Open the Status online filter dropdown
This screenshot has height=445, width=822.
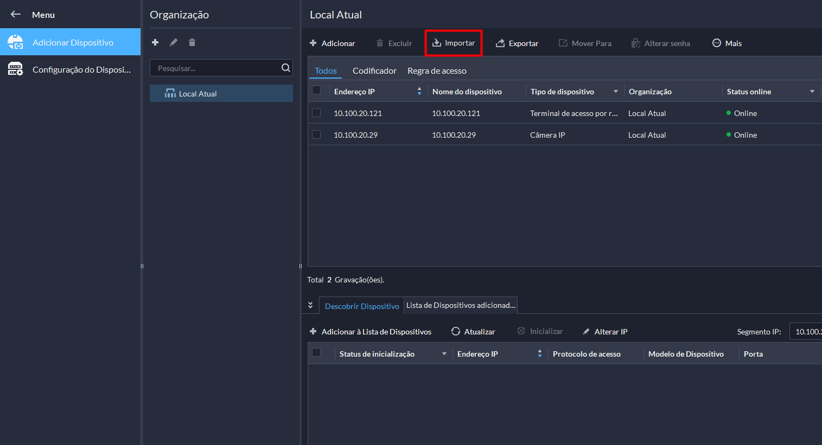pyautogui.click(x=812, y=92)
